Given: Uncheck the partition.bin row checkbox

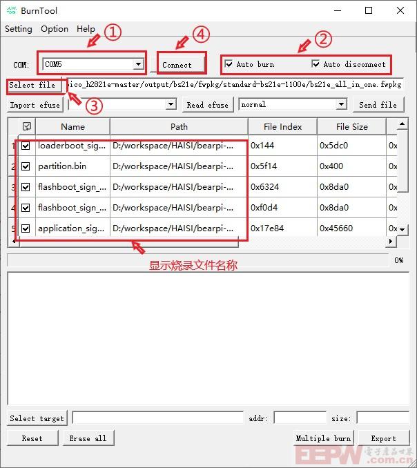Looking at the screenshot, I should click(x=26, y=166).
